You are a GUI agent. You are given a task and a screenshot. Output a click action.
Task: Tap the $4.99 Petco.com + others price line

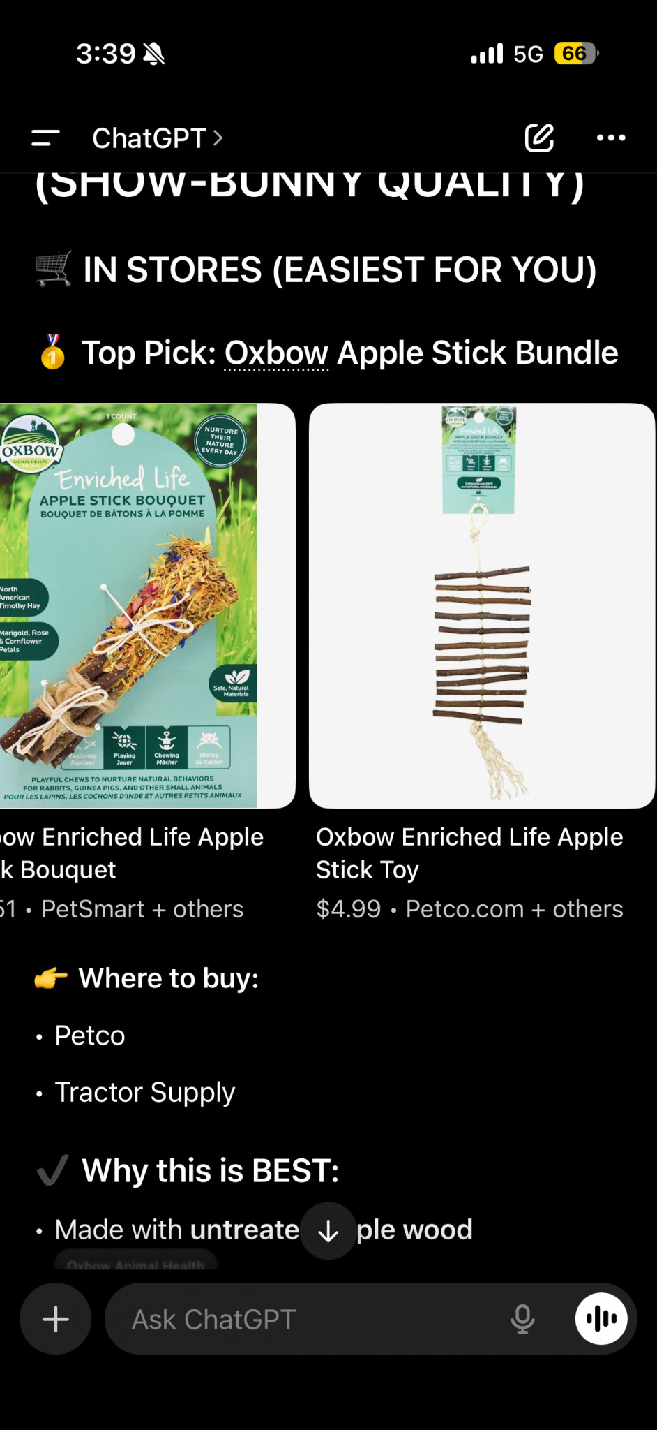(x=469, y=909)
